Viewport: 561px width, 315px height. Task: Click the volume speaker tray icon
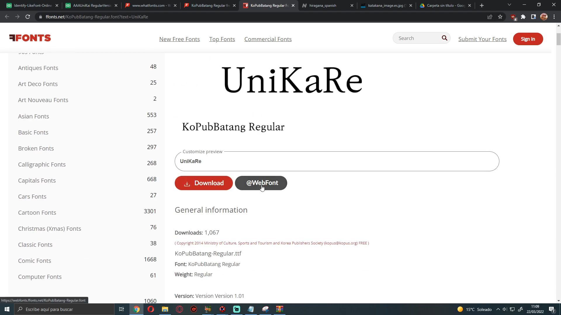505,309
